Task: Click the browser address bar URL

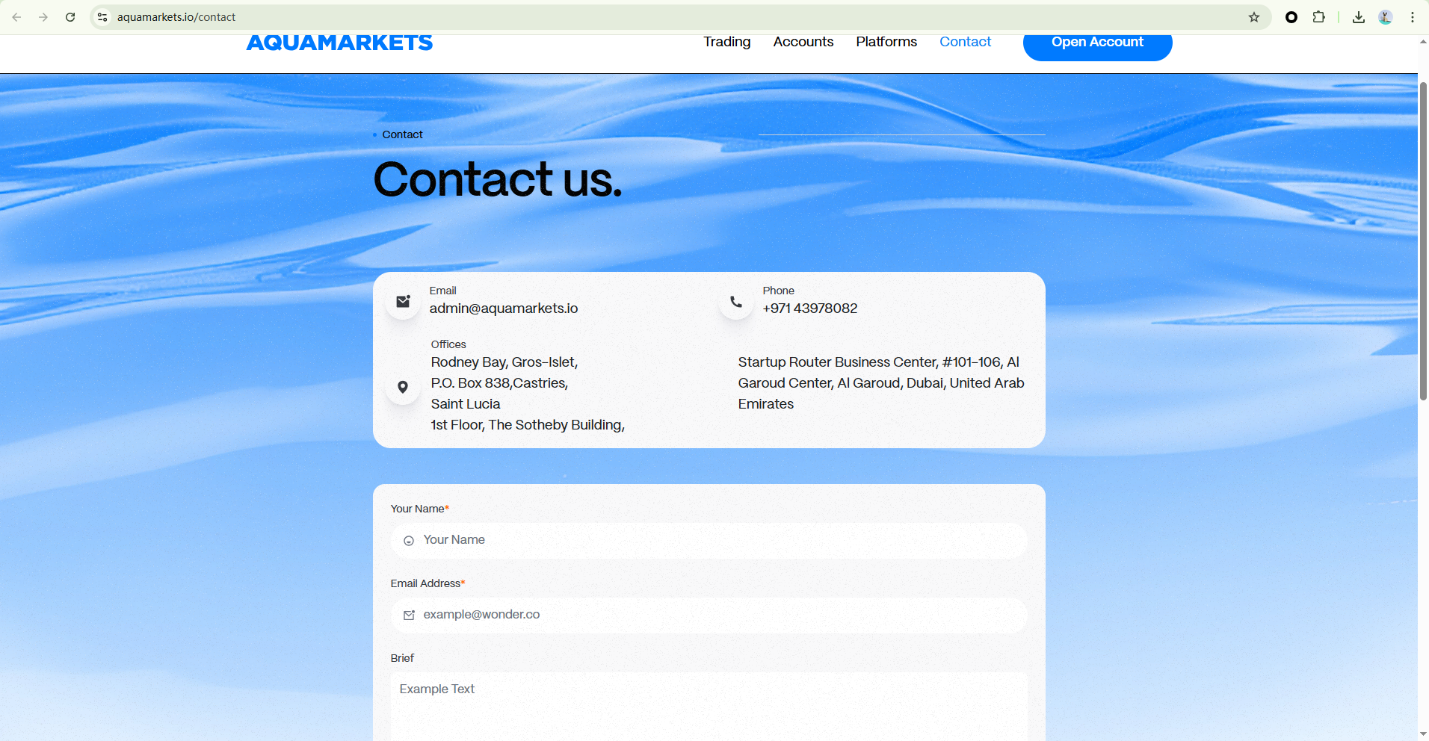Action: [x=176, y=17]
